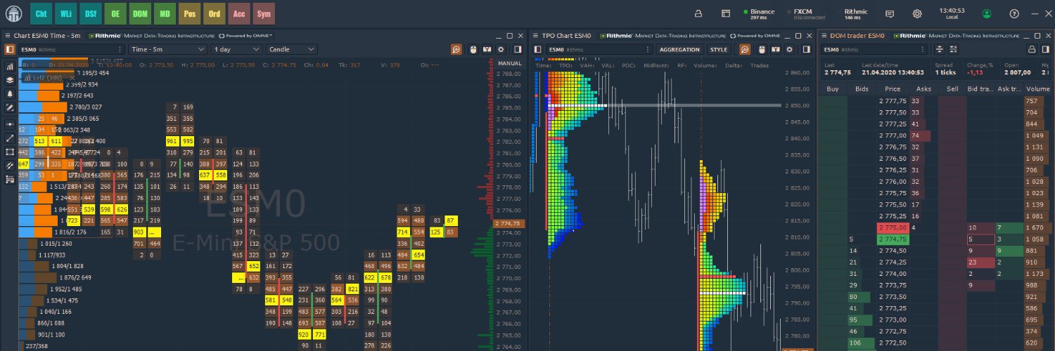Image resolution: width=1055 pixels, height=351 pixels.
Task: Select the rectangle drawing tool
Action: [x=10, y=152]
